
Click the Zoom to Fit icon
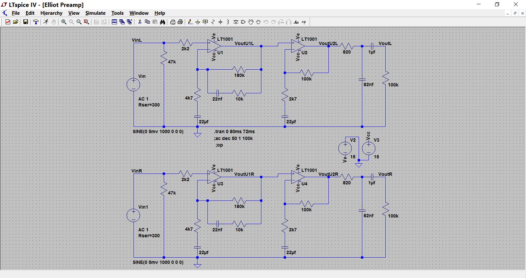[86, 22]
